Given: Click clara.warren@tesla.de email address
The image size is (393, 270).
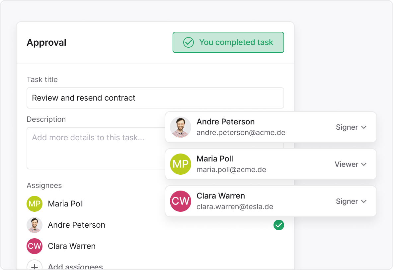Looking at the screenshot, I should [235, 207].
